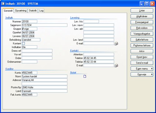Click the Kontakt E-mail input field
This screenshot has height=113, width=156.
(99, 65)
